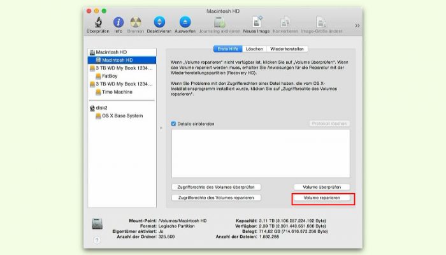
Task: Click the Format value Logische Partition
Action: click(176, 226)
